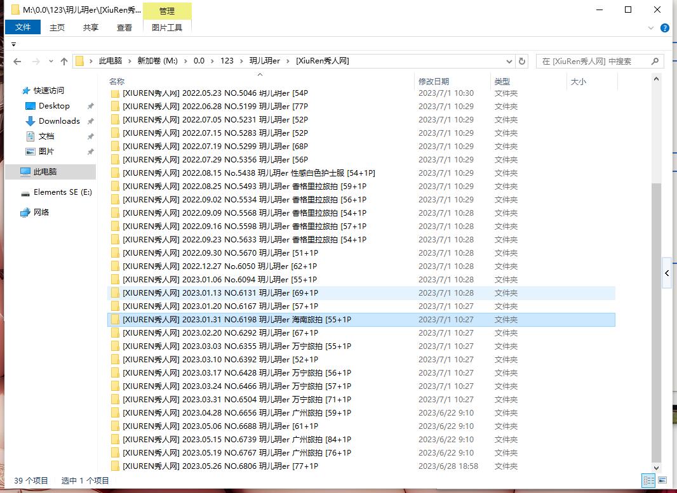The width and height of the screenshot is (677, 493).
Task: Select folder No.5438 性感白色护士服
Action: [x=361, y=173]
